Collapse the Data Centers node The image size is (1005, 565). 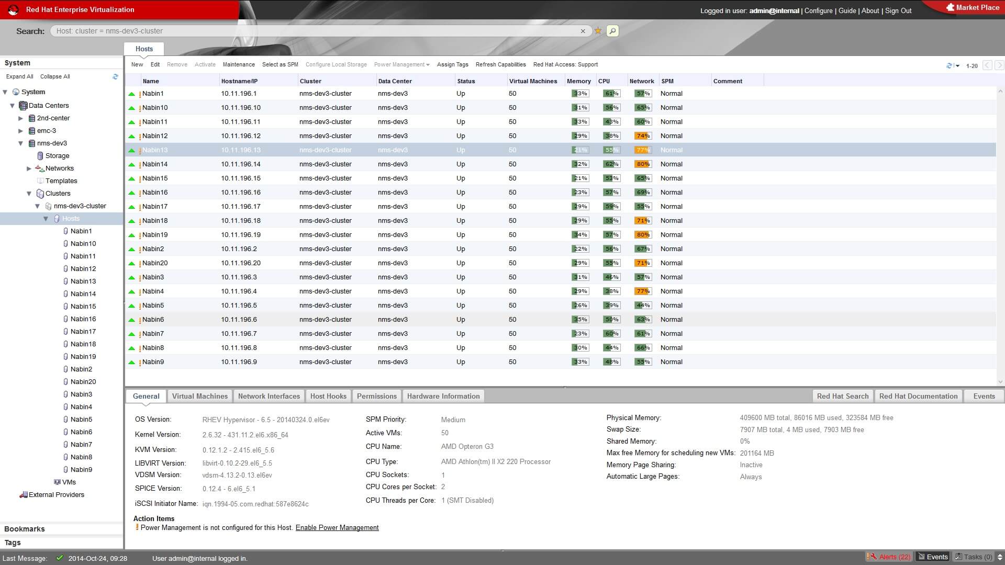(x=12, y=106)
